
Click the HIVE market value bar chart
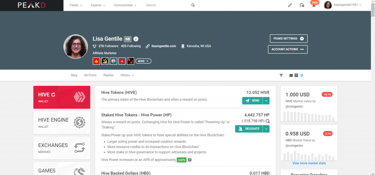[309, 116]
